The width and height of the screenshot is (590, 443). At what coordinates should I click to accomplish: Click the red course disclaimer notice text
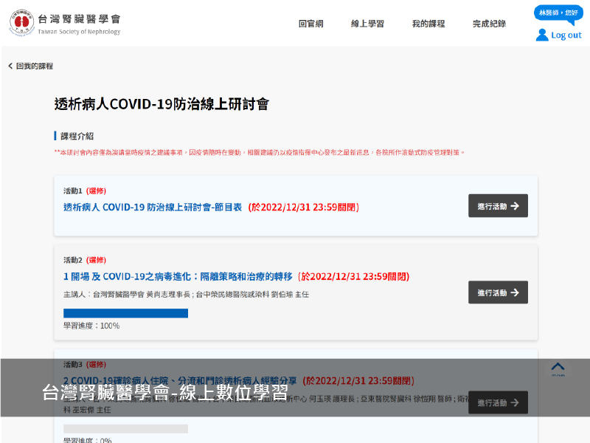click(x=260, y=153)
